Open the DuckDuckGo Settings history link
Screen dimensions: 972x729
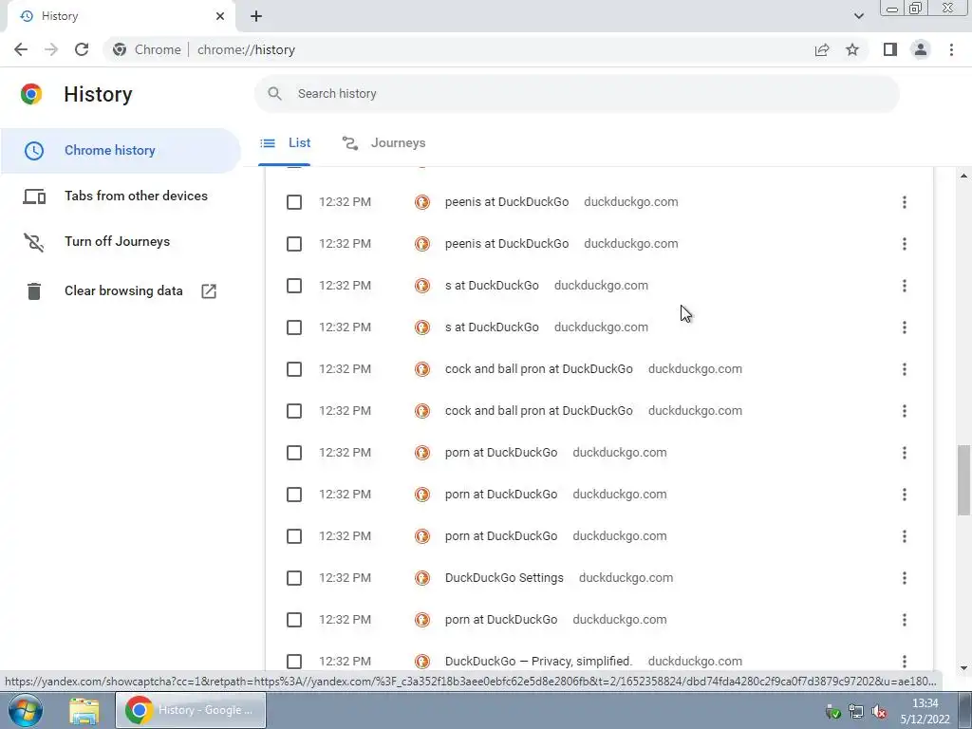504,578
